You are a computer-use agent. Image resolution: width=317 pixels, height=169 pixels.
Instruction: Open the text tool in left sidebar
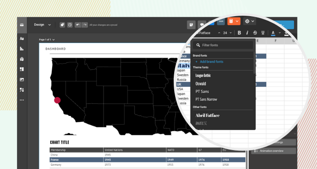(22, 38)
